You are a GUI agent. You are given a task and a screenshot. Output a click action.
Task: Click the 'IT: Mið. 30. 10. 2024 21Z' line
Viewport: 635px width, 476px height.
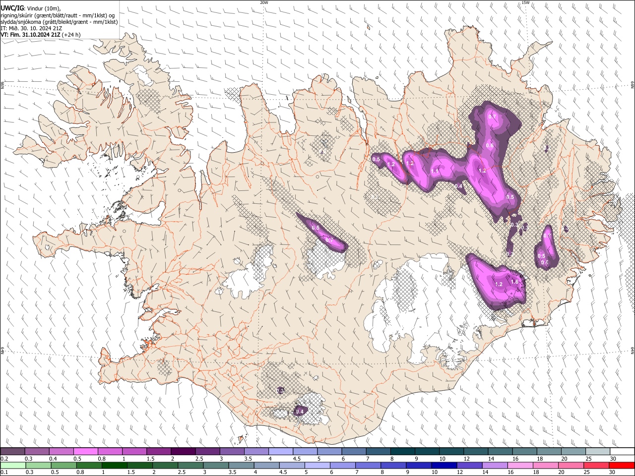[31, 28]
